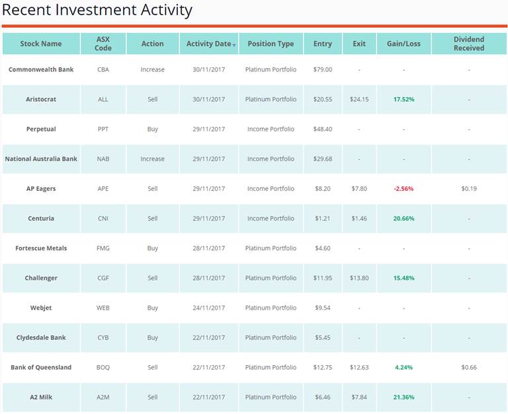Click the Dividend Received column header
508x414 pixels.
click(x=469, y=44)
